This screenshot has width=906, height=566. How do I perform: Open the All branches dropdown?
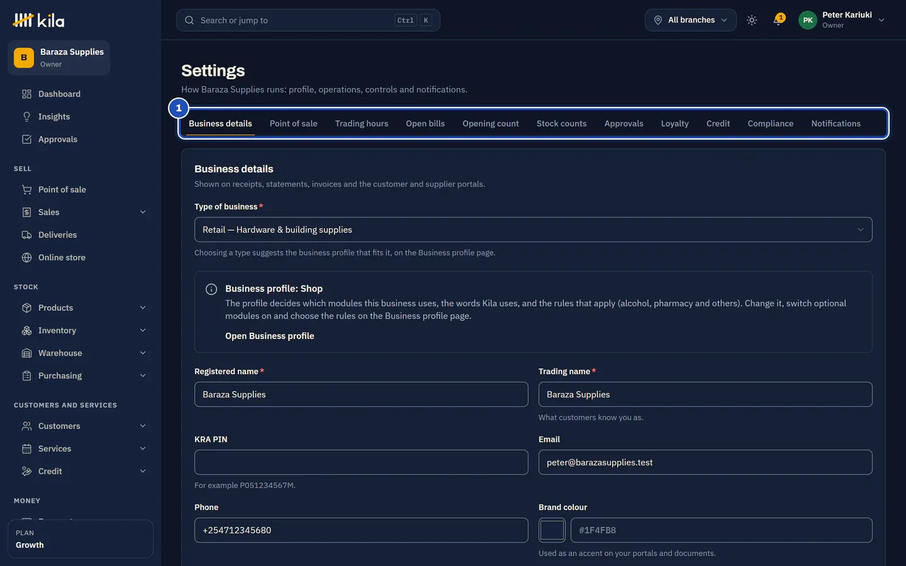pyautogui.click(x=690, y=20)
